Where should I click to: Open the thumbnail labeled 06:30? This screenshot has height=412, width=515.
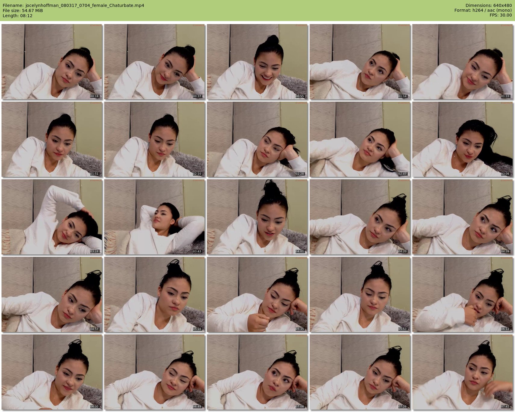coord(52,372)
